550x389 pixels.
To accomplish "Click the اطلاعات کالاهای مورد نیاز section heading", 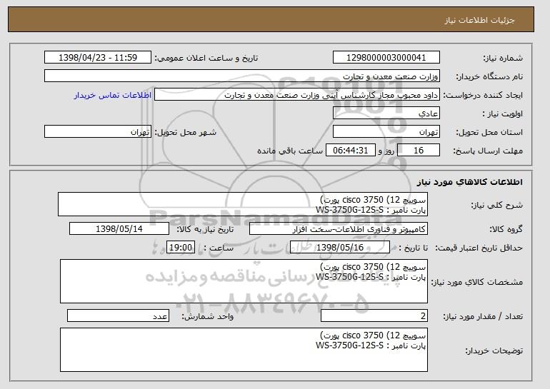I will [470, 182].
